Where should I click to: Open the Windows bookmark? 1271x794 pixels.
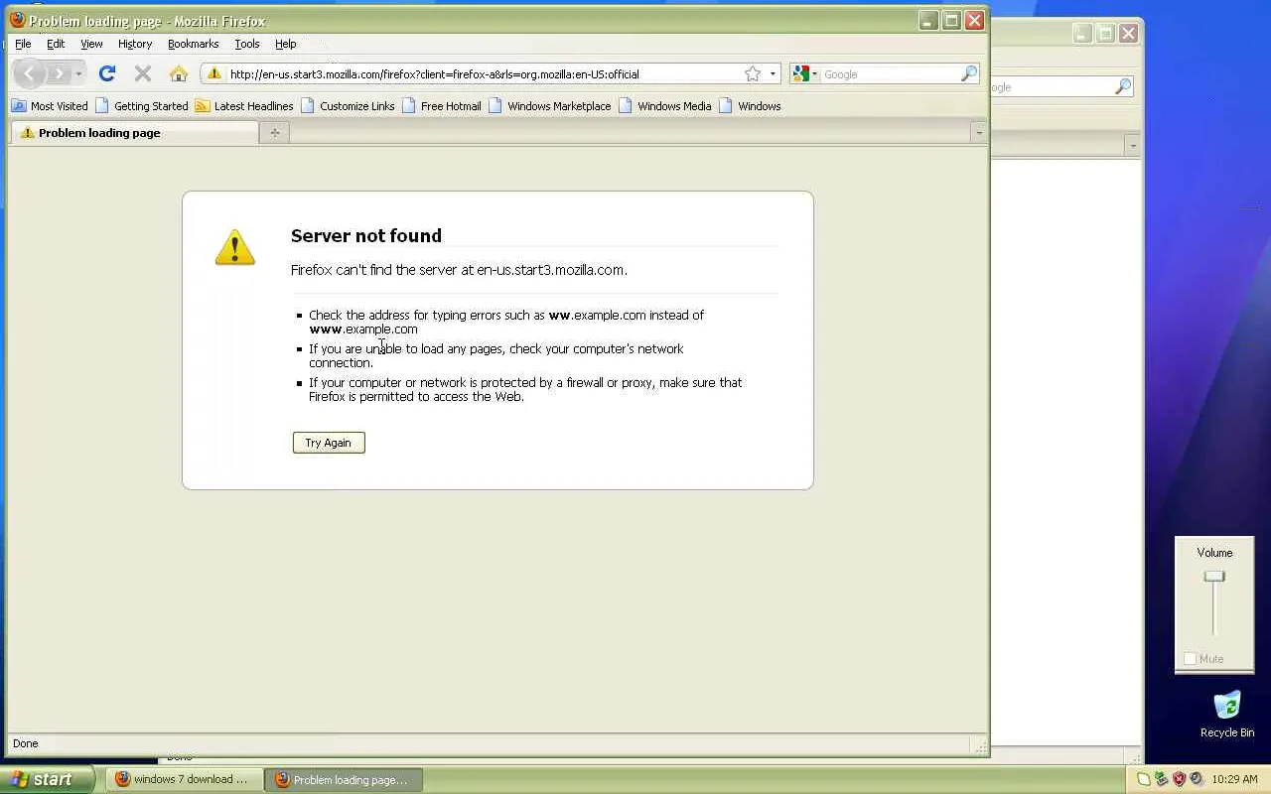tap(750, 106)
